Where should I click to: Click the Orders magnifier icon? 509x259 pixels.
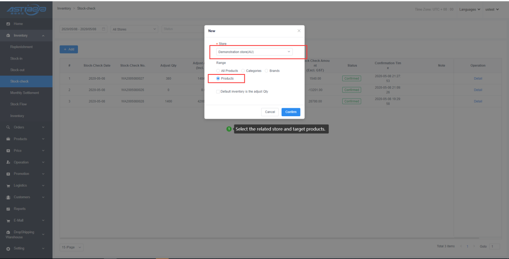(x=8, y=127)
